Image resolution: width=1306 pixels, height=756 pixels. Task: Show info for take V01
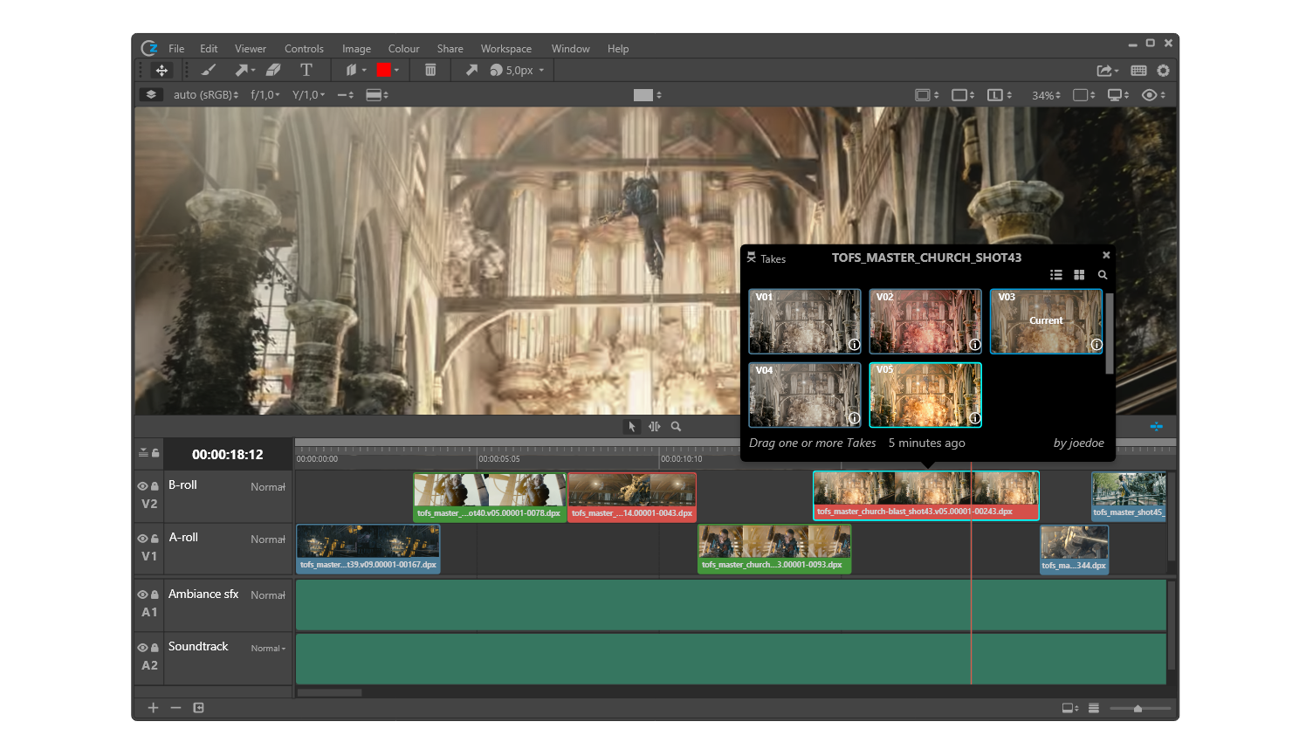tap(854, 345)
